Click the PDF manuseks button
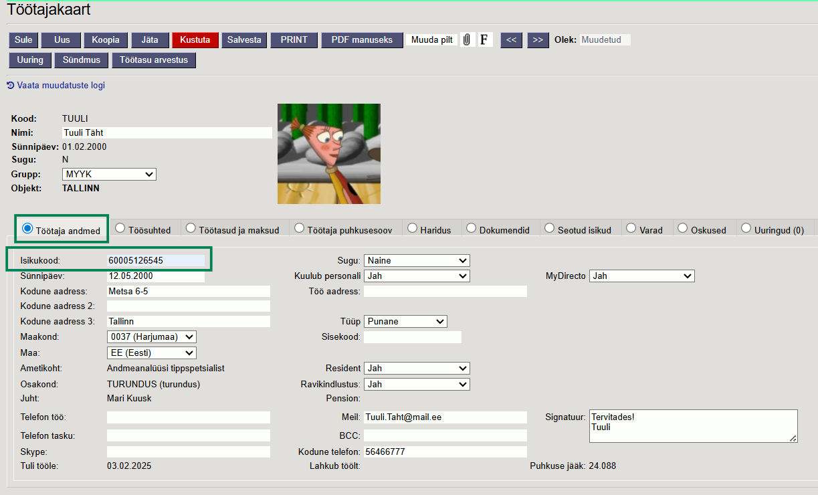 (362, 40)
